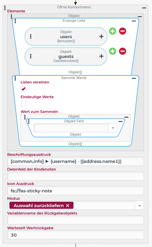The height and width of the screenshot is (247, 152).
Task: Collapse the Sammle Werte block
Action: pos(134,78)
